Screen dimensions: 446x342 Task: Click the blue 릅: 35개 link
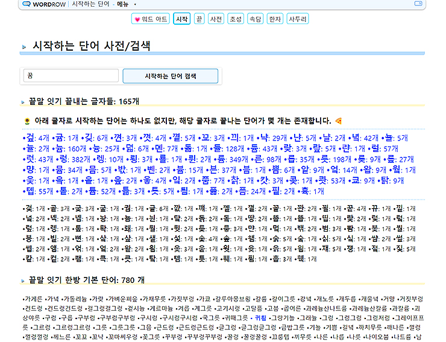tap(301, 159)
